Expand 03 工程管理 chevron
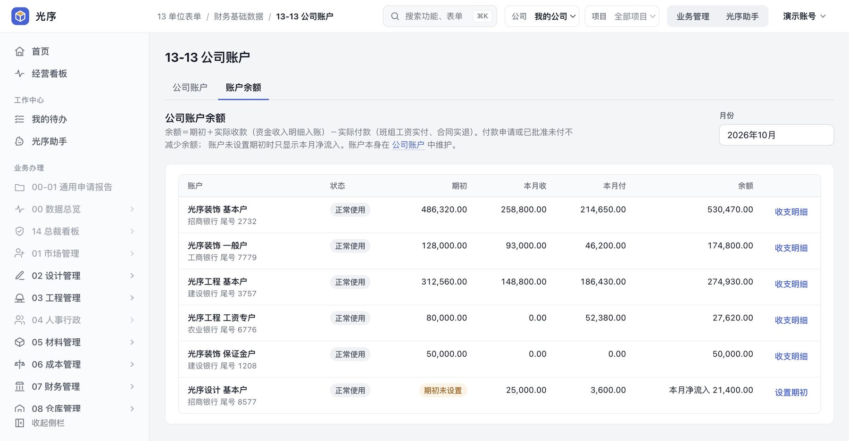Viewport: 849px width, 441px height. [x=132, y=298]
